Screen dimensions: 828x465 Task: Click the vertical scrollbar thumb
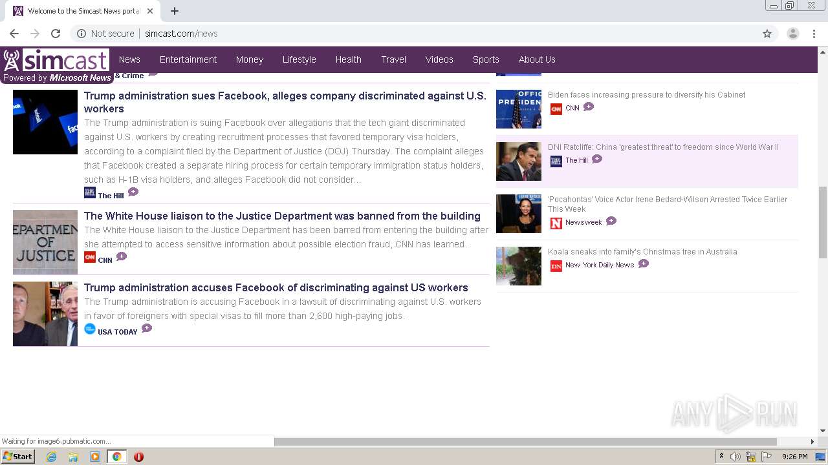tap(823, 222)
